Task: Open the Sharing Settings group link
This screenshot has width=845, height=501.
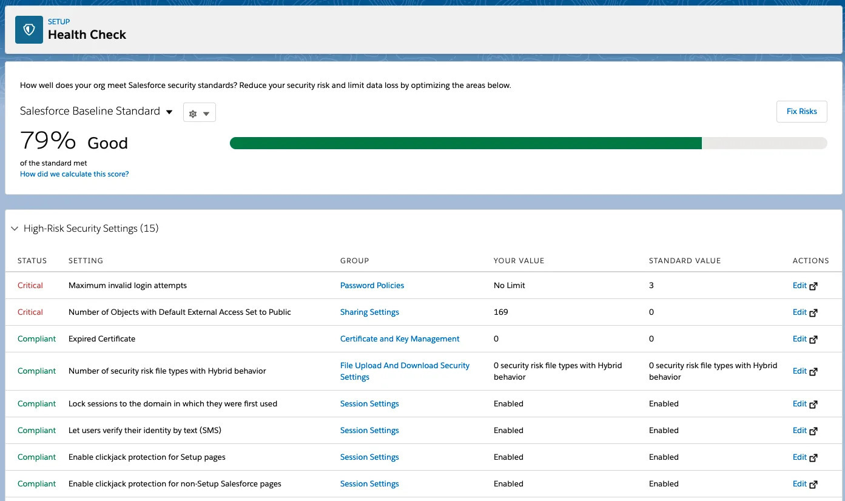Action: [369, 312]
